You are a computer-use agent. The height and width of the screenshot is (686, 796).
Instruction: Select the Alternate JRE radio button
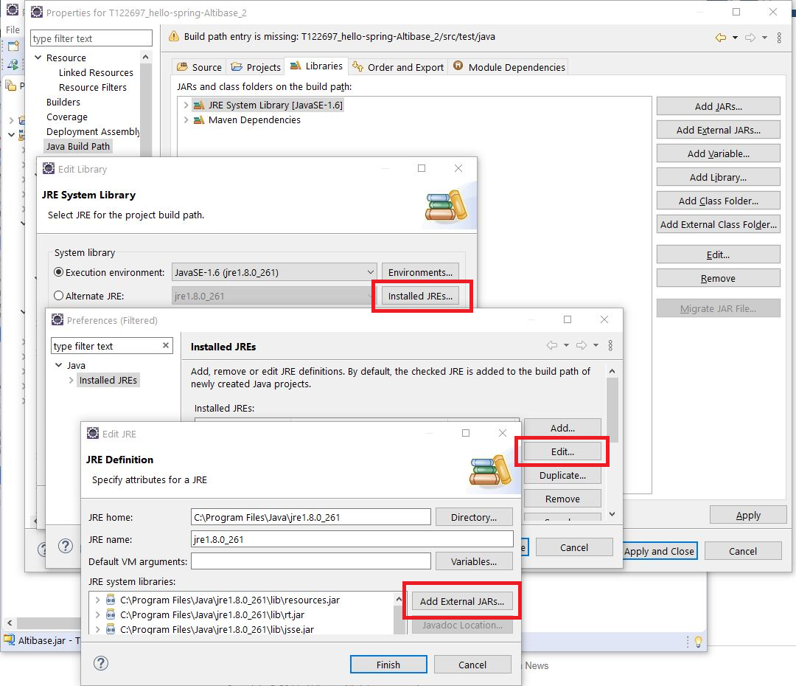(x=59, y=296)
